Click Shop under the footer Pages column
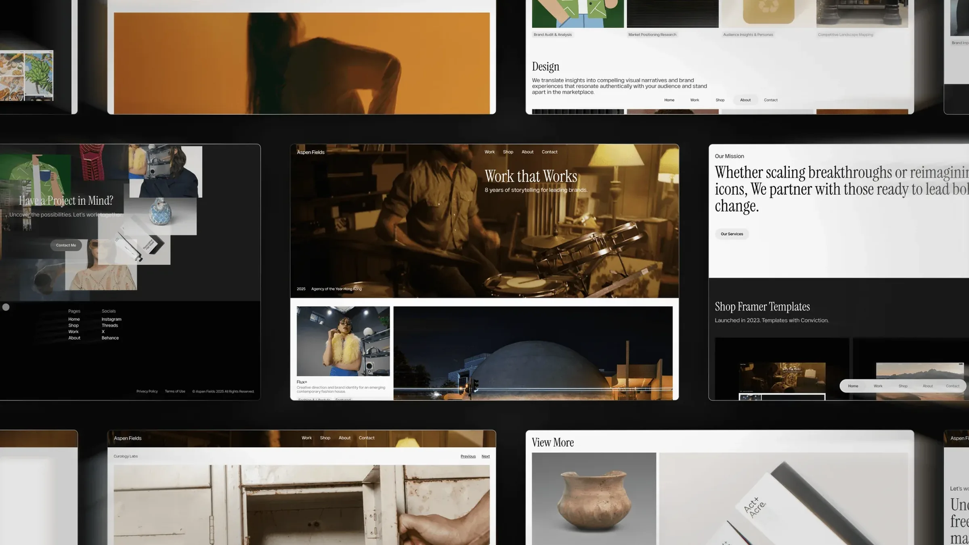Screen dimensions: 969x545 73,325
